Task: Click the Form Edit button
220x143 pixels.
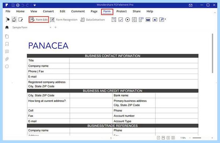Action: click(39, 20)
